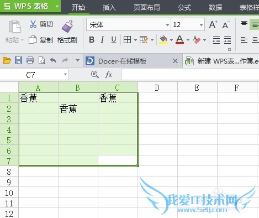Screen dimensions: 259x218
Task: Apply fill color bucket
Action: click(x=163, y=40)
